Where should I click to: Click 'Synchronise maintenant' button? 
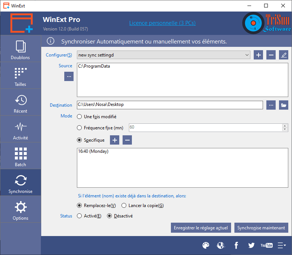pyautogui.click(x=261, y=227)
